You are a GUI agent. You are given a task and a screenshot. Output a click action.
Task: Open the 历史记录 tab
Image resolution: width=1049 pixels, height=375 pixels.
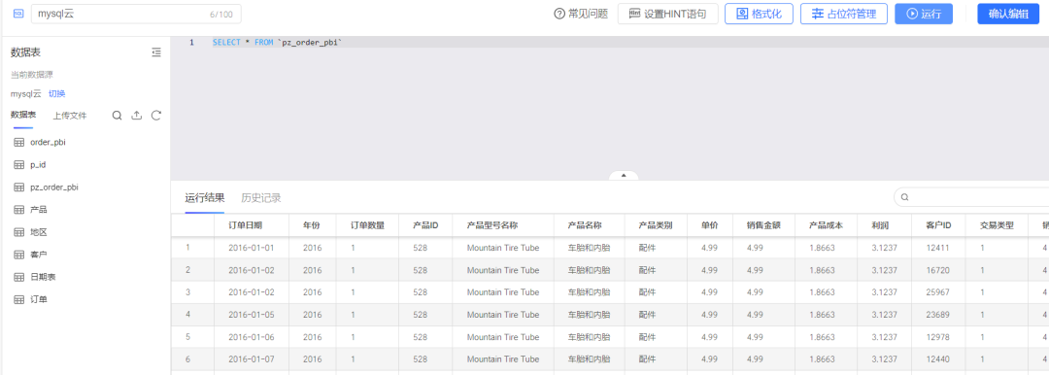[261, 197]
